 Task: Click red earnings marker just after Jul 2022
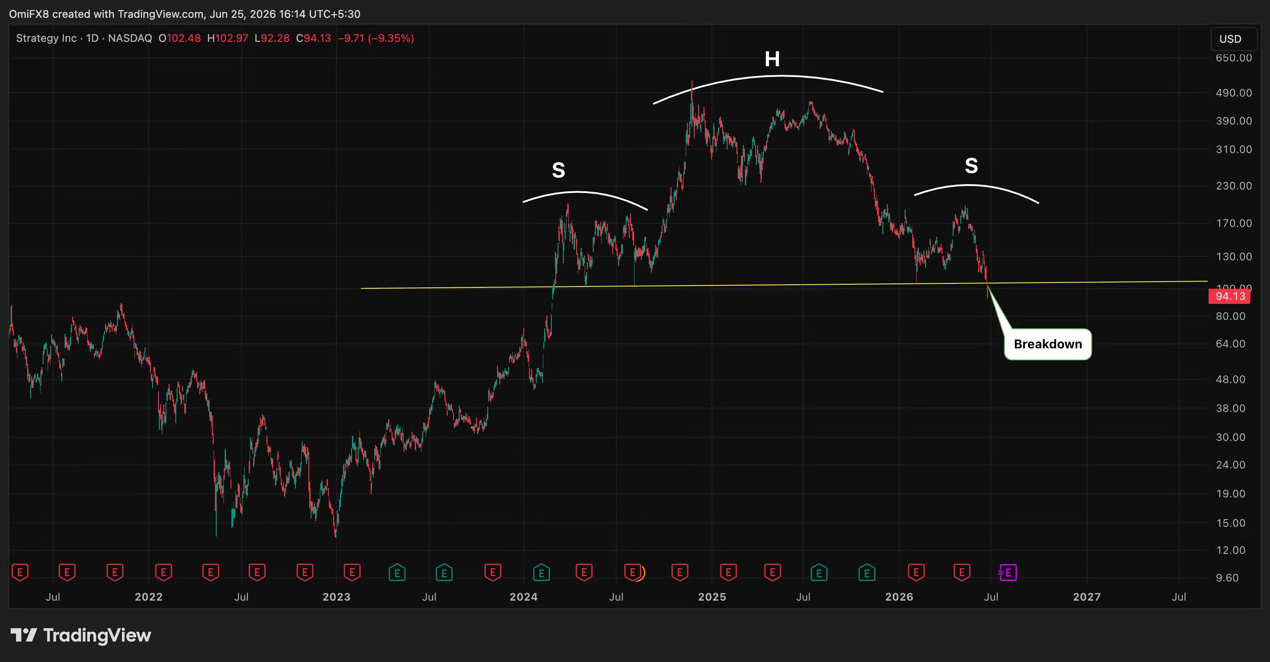(x=257, y=572)
